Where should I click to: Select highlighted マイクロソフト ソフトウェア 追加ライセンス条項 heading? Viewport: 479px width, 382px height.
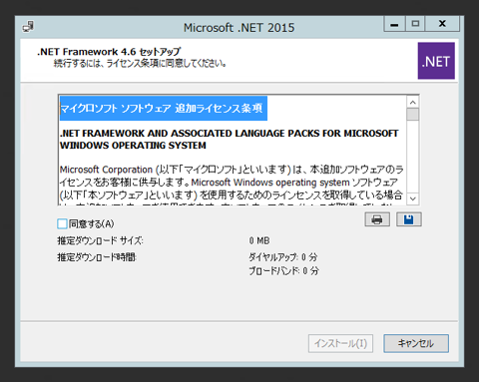pyautogui.click(x=164, y=109)
